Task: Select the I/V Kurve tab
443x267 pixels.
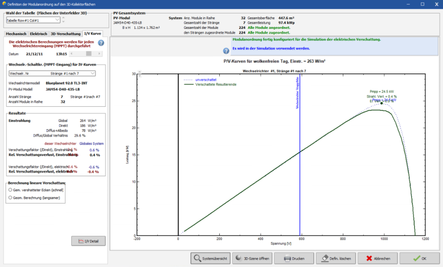Action: point(92,34)
